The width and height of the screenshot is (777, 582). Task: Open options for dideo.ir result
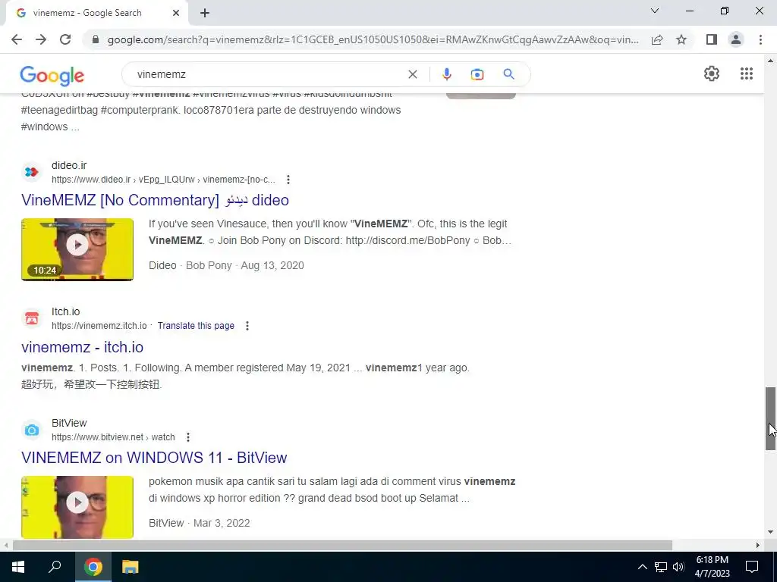(x=288, y=180)
